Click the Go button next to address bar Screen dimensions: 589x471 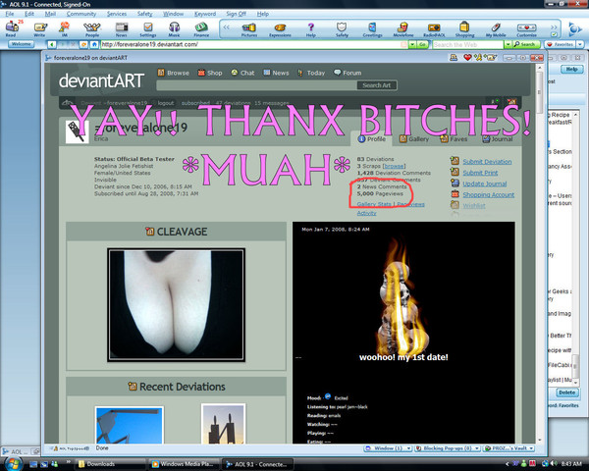point(422,45)
